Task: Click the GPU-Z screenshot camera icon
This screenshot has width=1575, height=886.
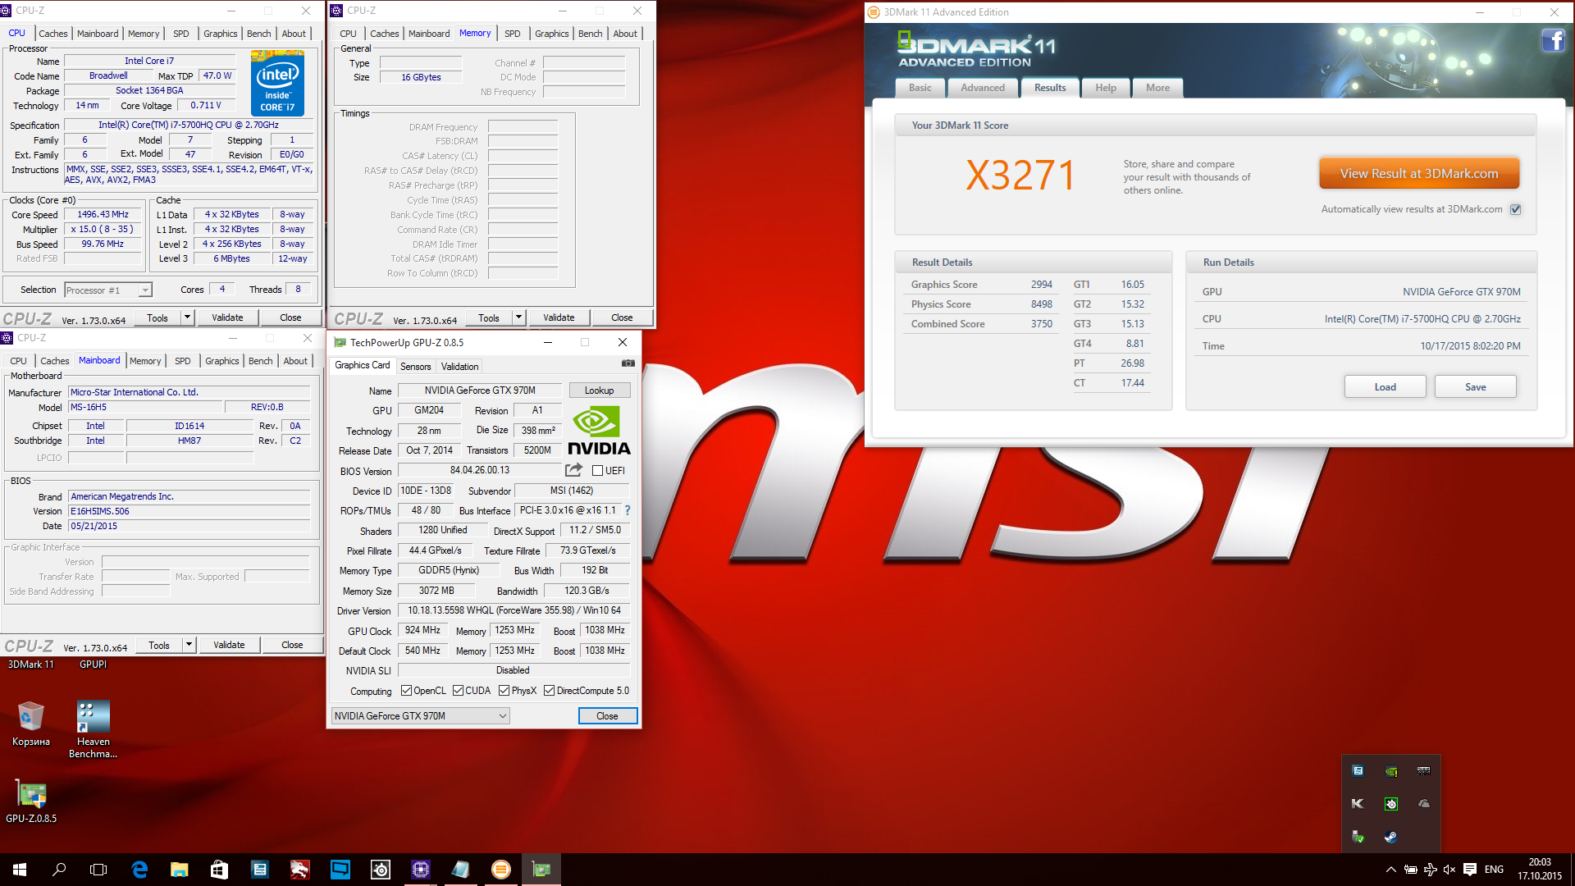Action: point(628,363)
